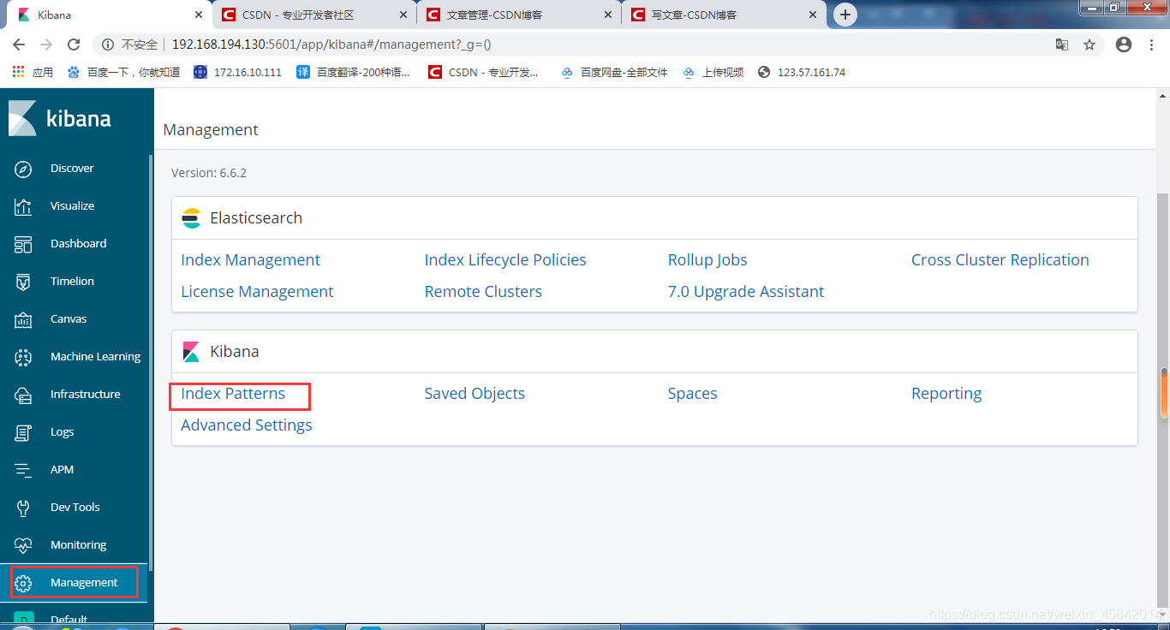Click the Default space avatar
Image resolution: width=1170 pixels, height=630 pixels.
[x=23, y=618]
